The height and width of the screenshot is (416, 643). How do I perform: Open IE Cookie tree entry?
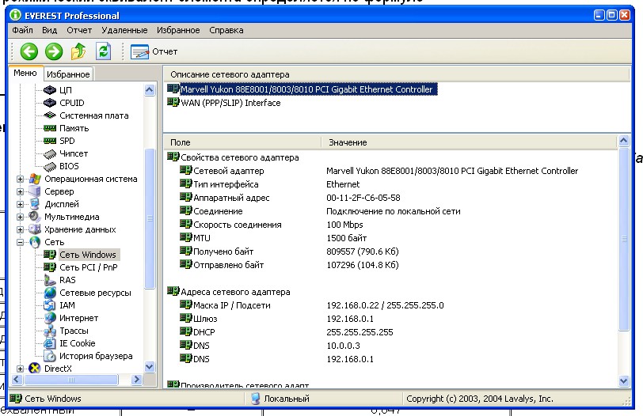(x=77, y=343)
